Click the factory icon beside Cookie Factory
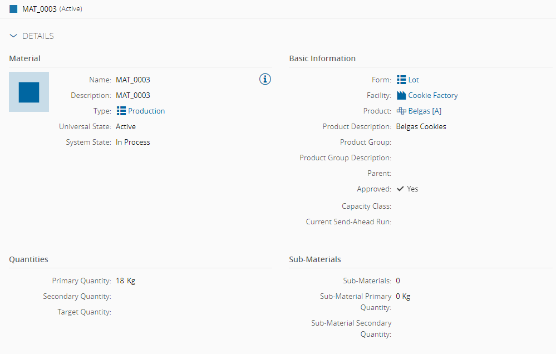 (x=401, y=95)
